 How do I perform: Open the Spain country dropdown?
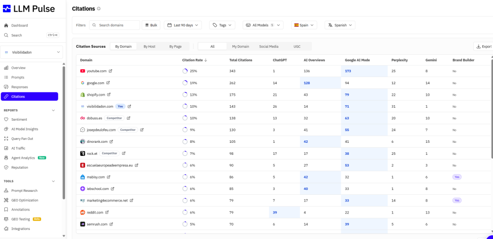click(x=304, y=25)
